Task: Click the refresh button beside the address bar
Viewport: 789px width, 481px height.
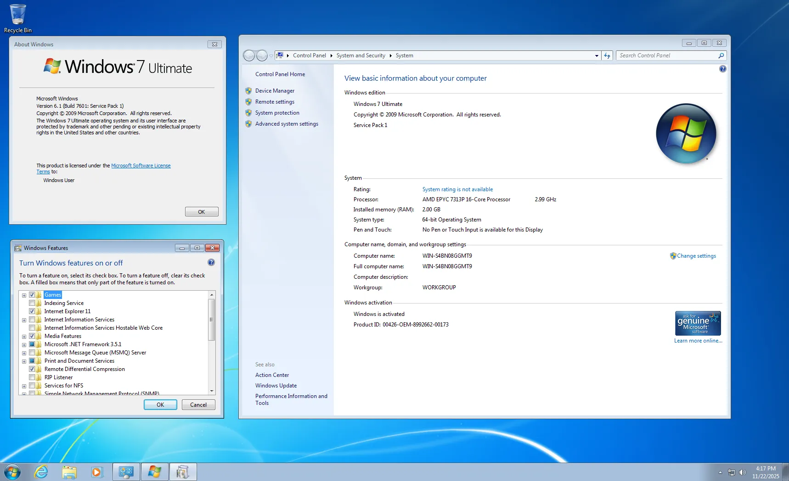Action: (x=607, y=55)
